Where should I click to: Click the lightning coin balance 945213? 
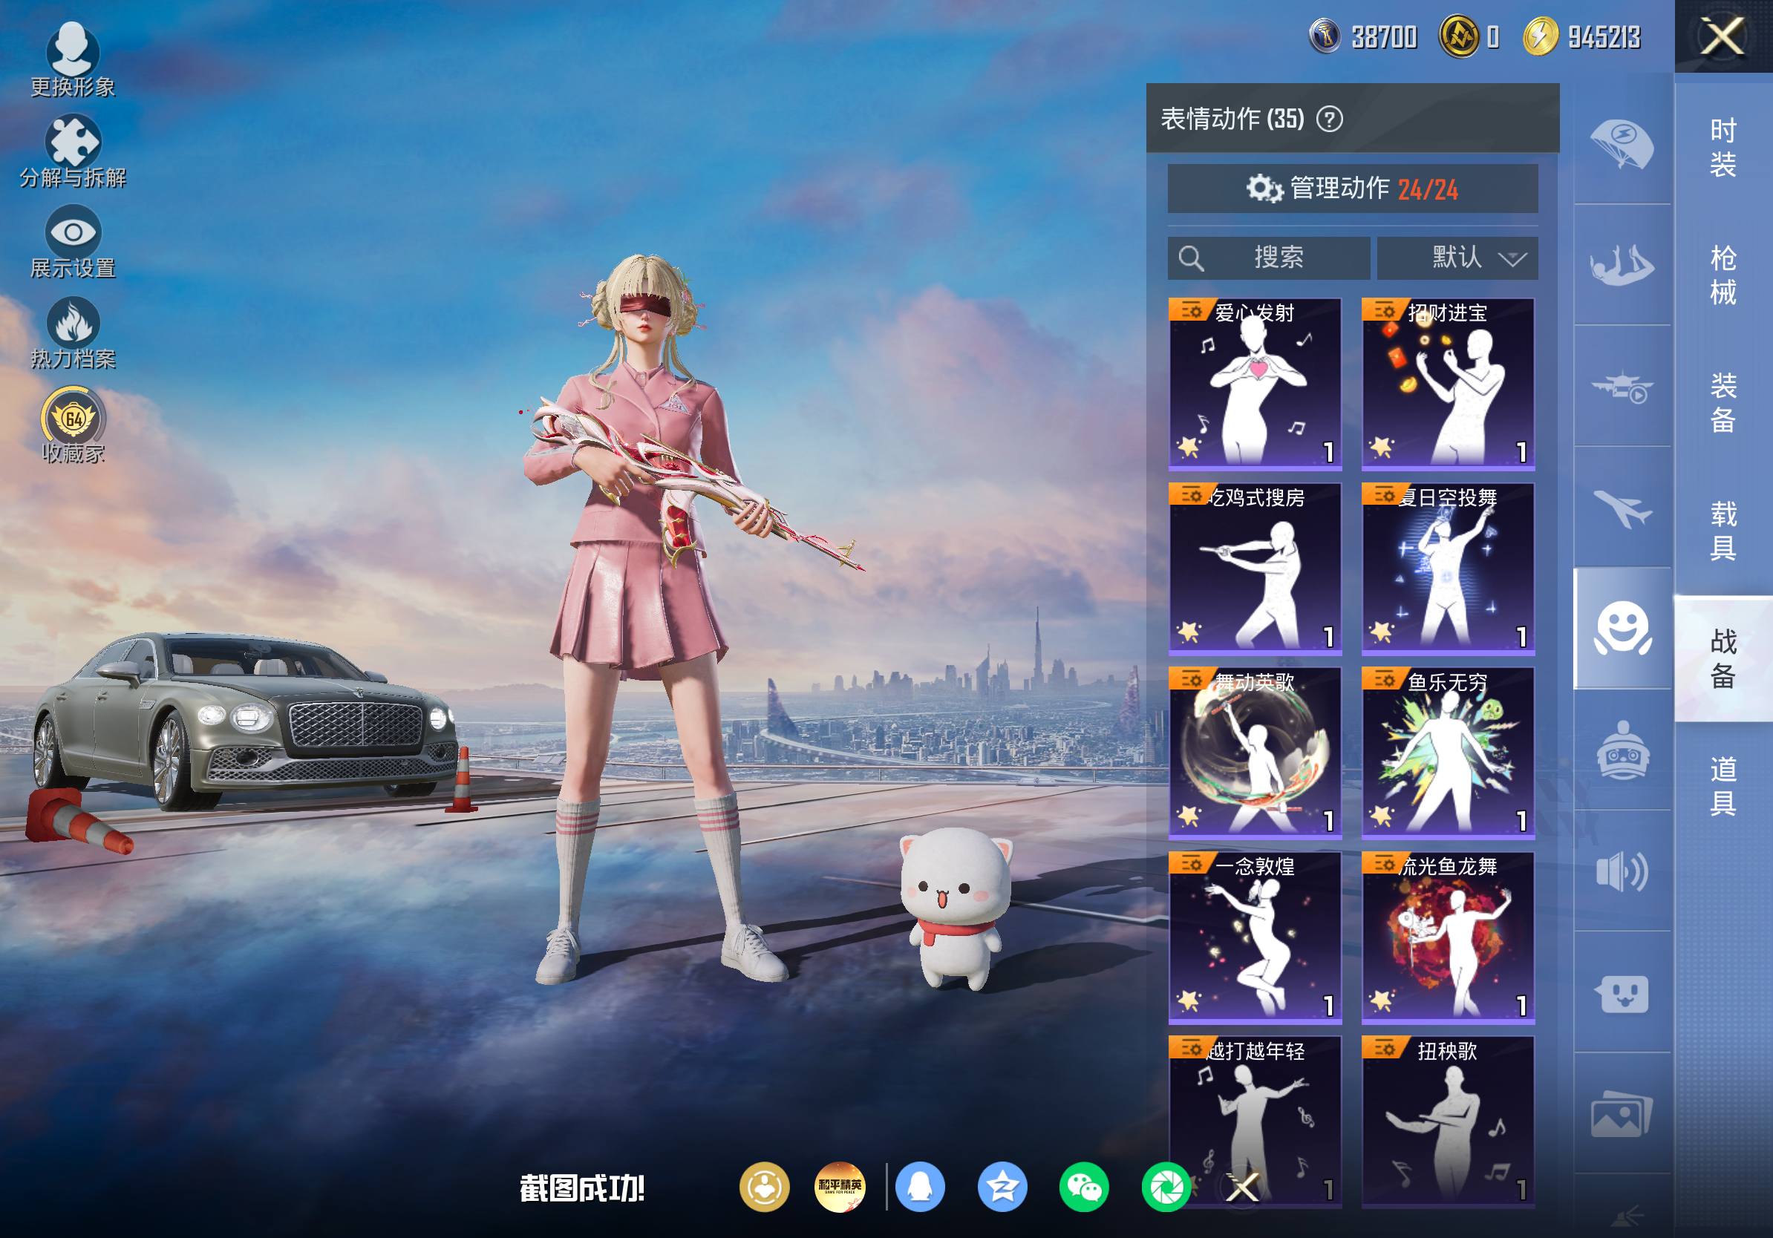[x=1581, y=36]
